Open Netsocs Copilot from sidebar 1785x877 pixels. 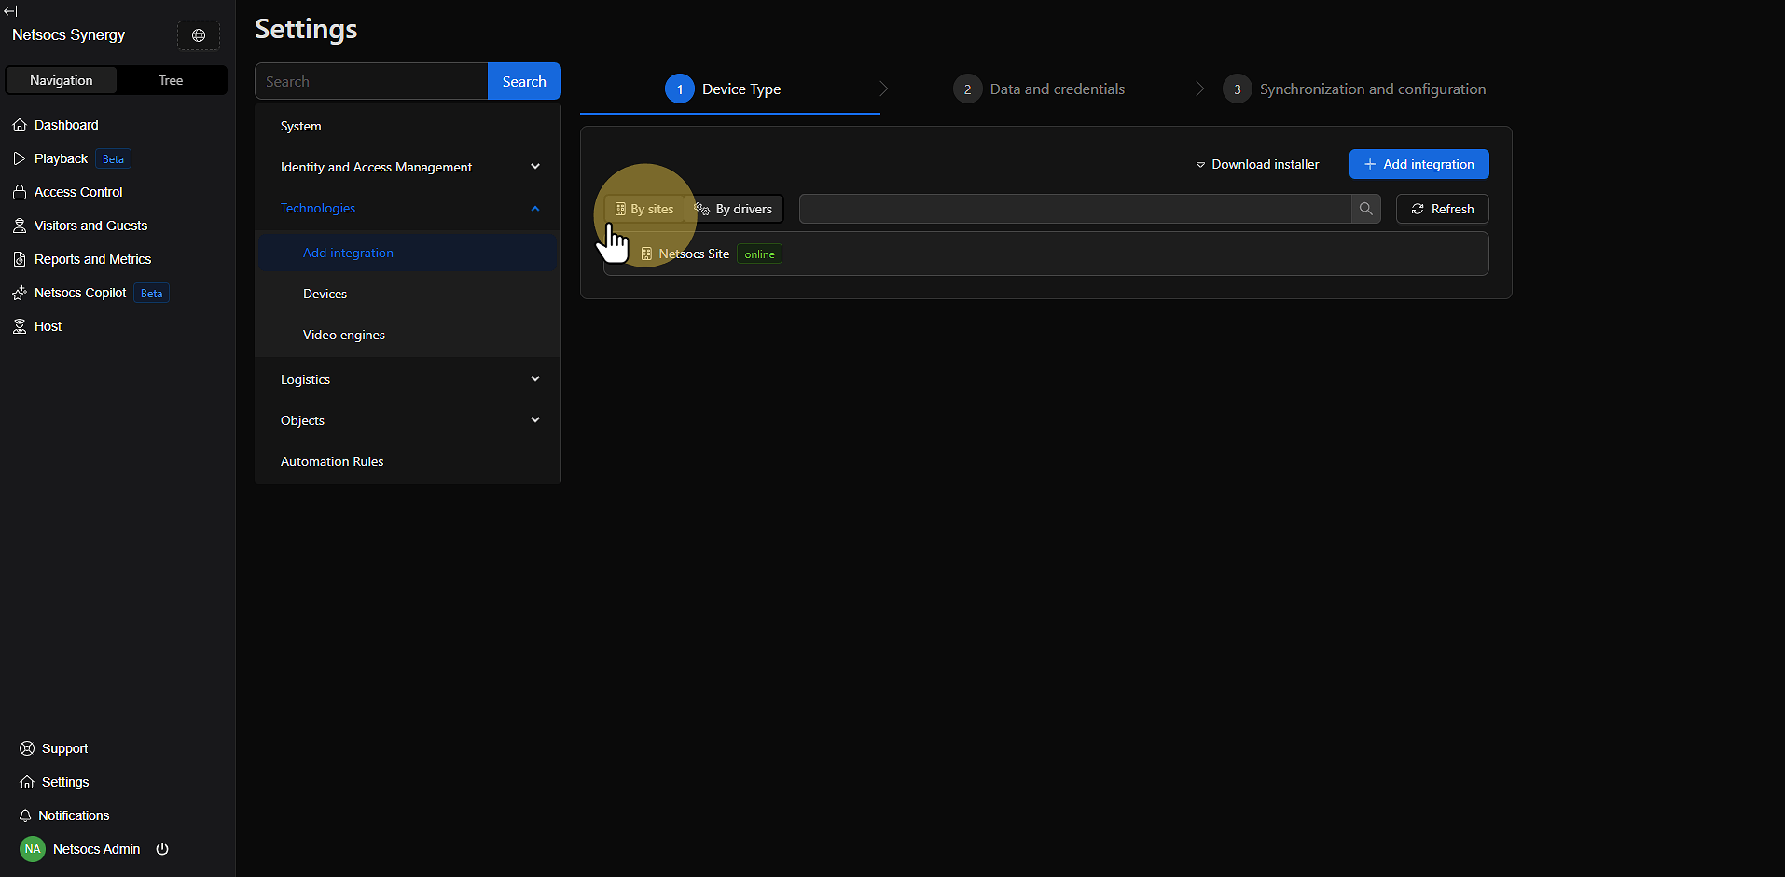pyautogui.click(x=80, y=293)
